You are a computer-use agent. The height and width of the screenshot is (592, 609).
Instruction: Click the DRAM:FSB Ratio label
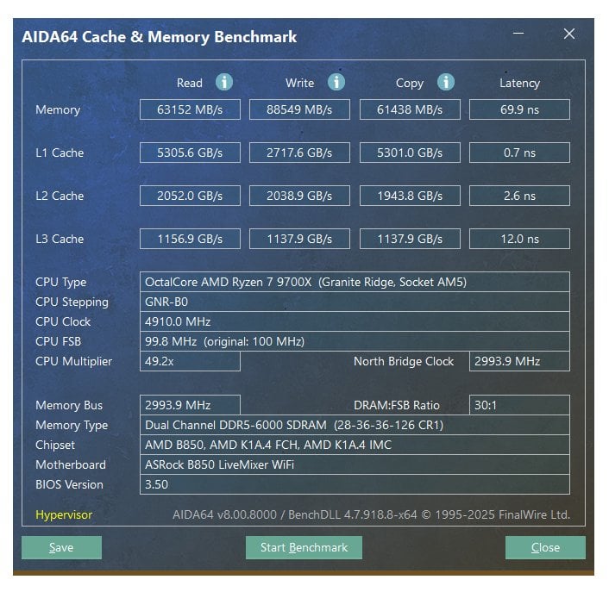[x=397, y=405]
